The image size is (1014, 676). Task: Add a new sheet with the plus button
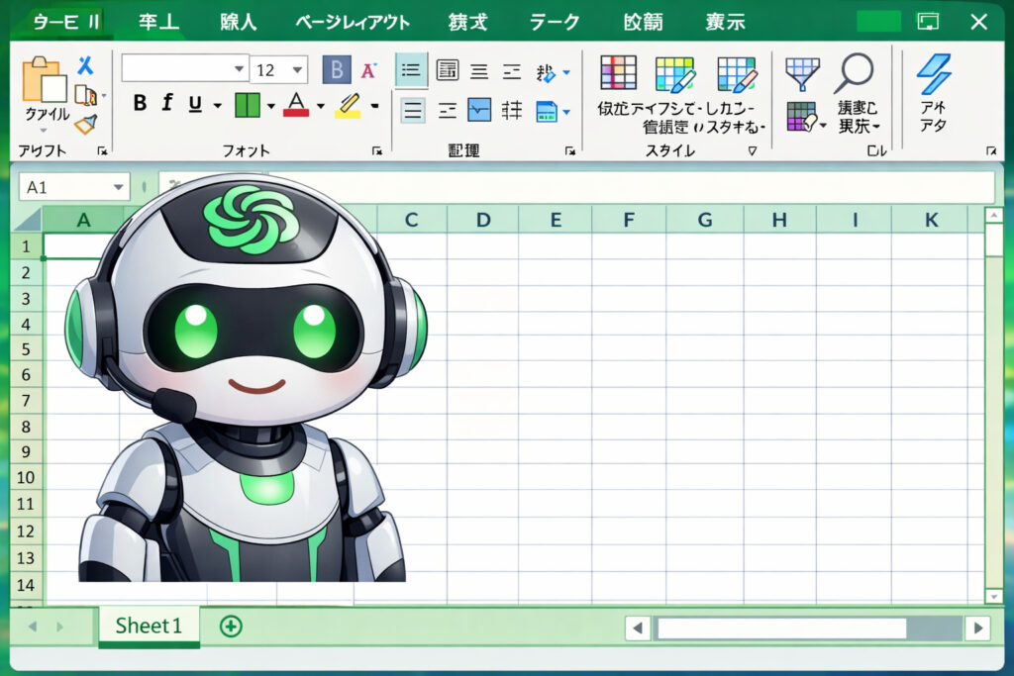(x=231, y=626)
